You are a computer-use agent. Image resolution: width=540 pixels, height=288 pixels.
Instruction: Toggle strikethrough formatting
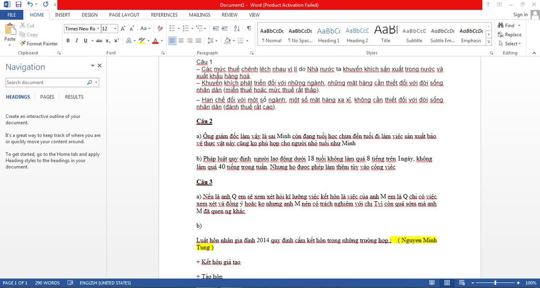99,41
